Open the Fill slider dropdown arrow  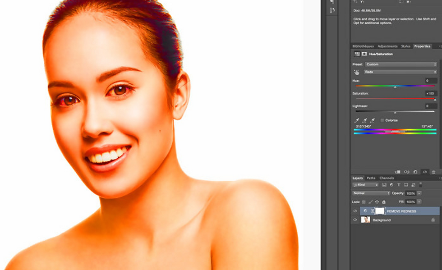[419, 202]
